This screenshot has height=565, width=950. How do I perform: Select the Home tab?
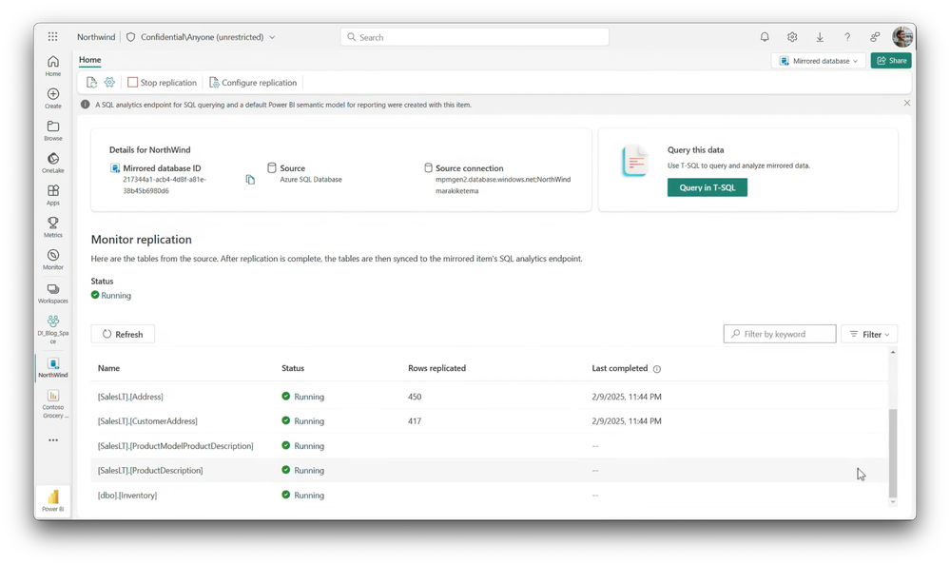pos(89,59)
